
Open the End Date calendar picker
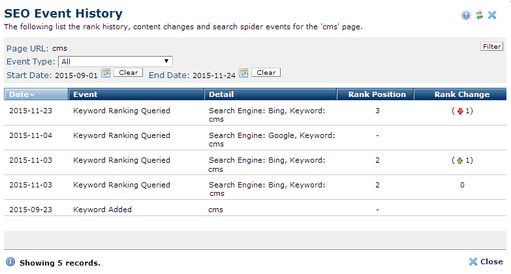[243, 72]
